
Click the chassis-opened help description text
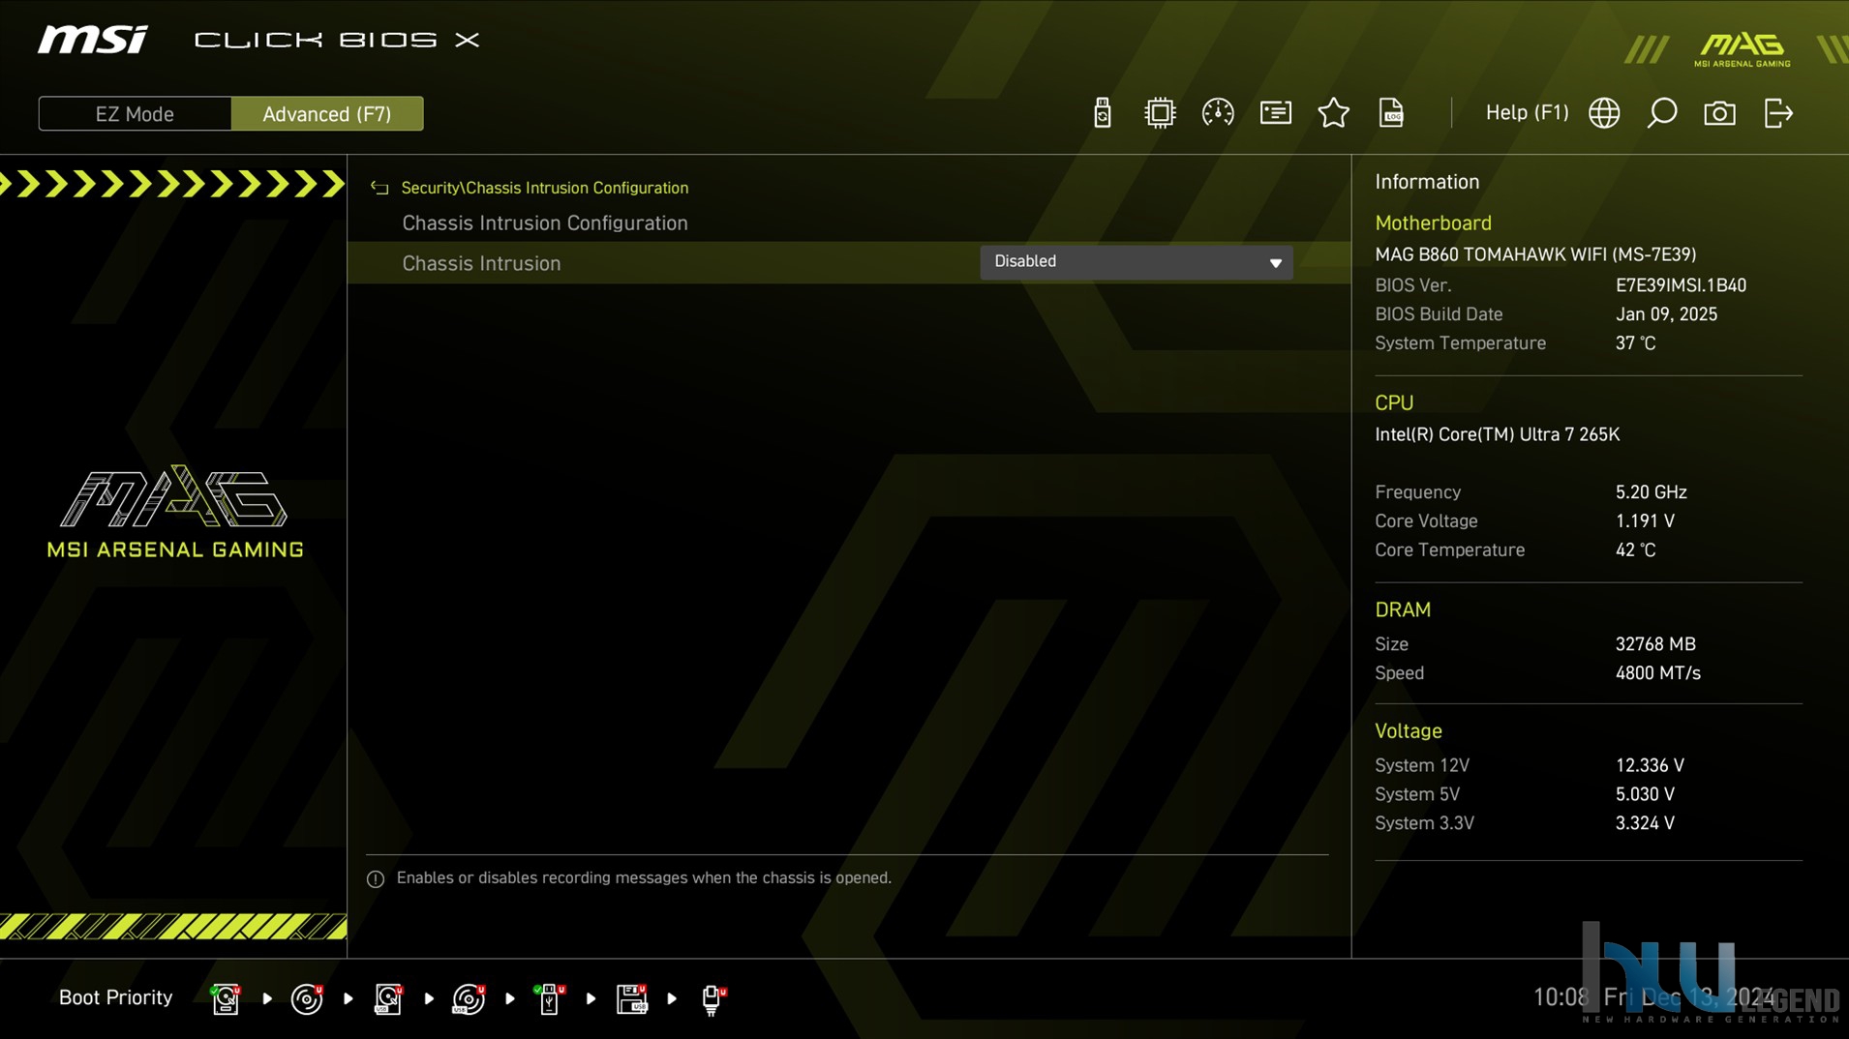(x=644, y=878)
